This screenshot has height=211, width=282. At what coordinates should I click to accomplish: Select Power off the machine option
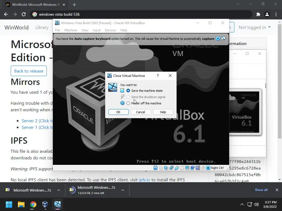pos(128,103)
